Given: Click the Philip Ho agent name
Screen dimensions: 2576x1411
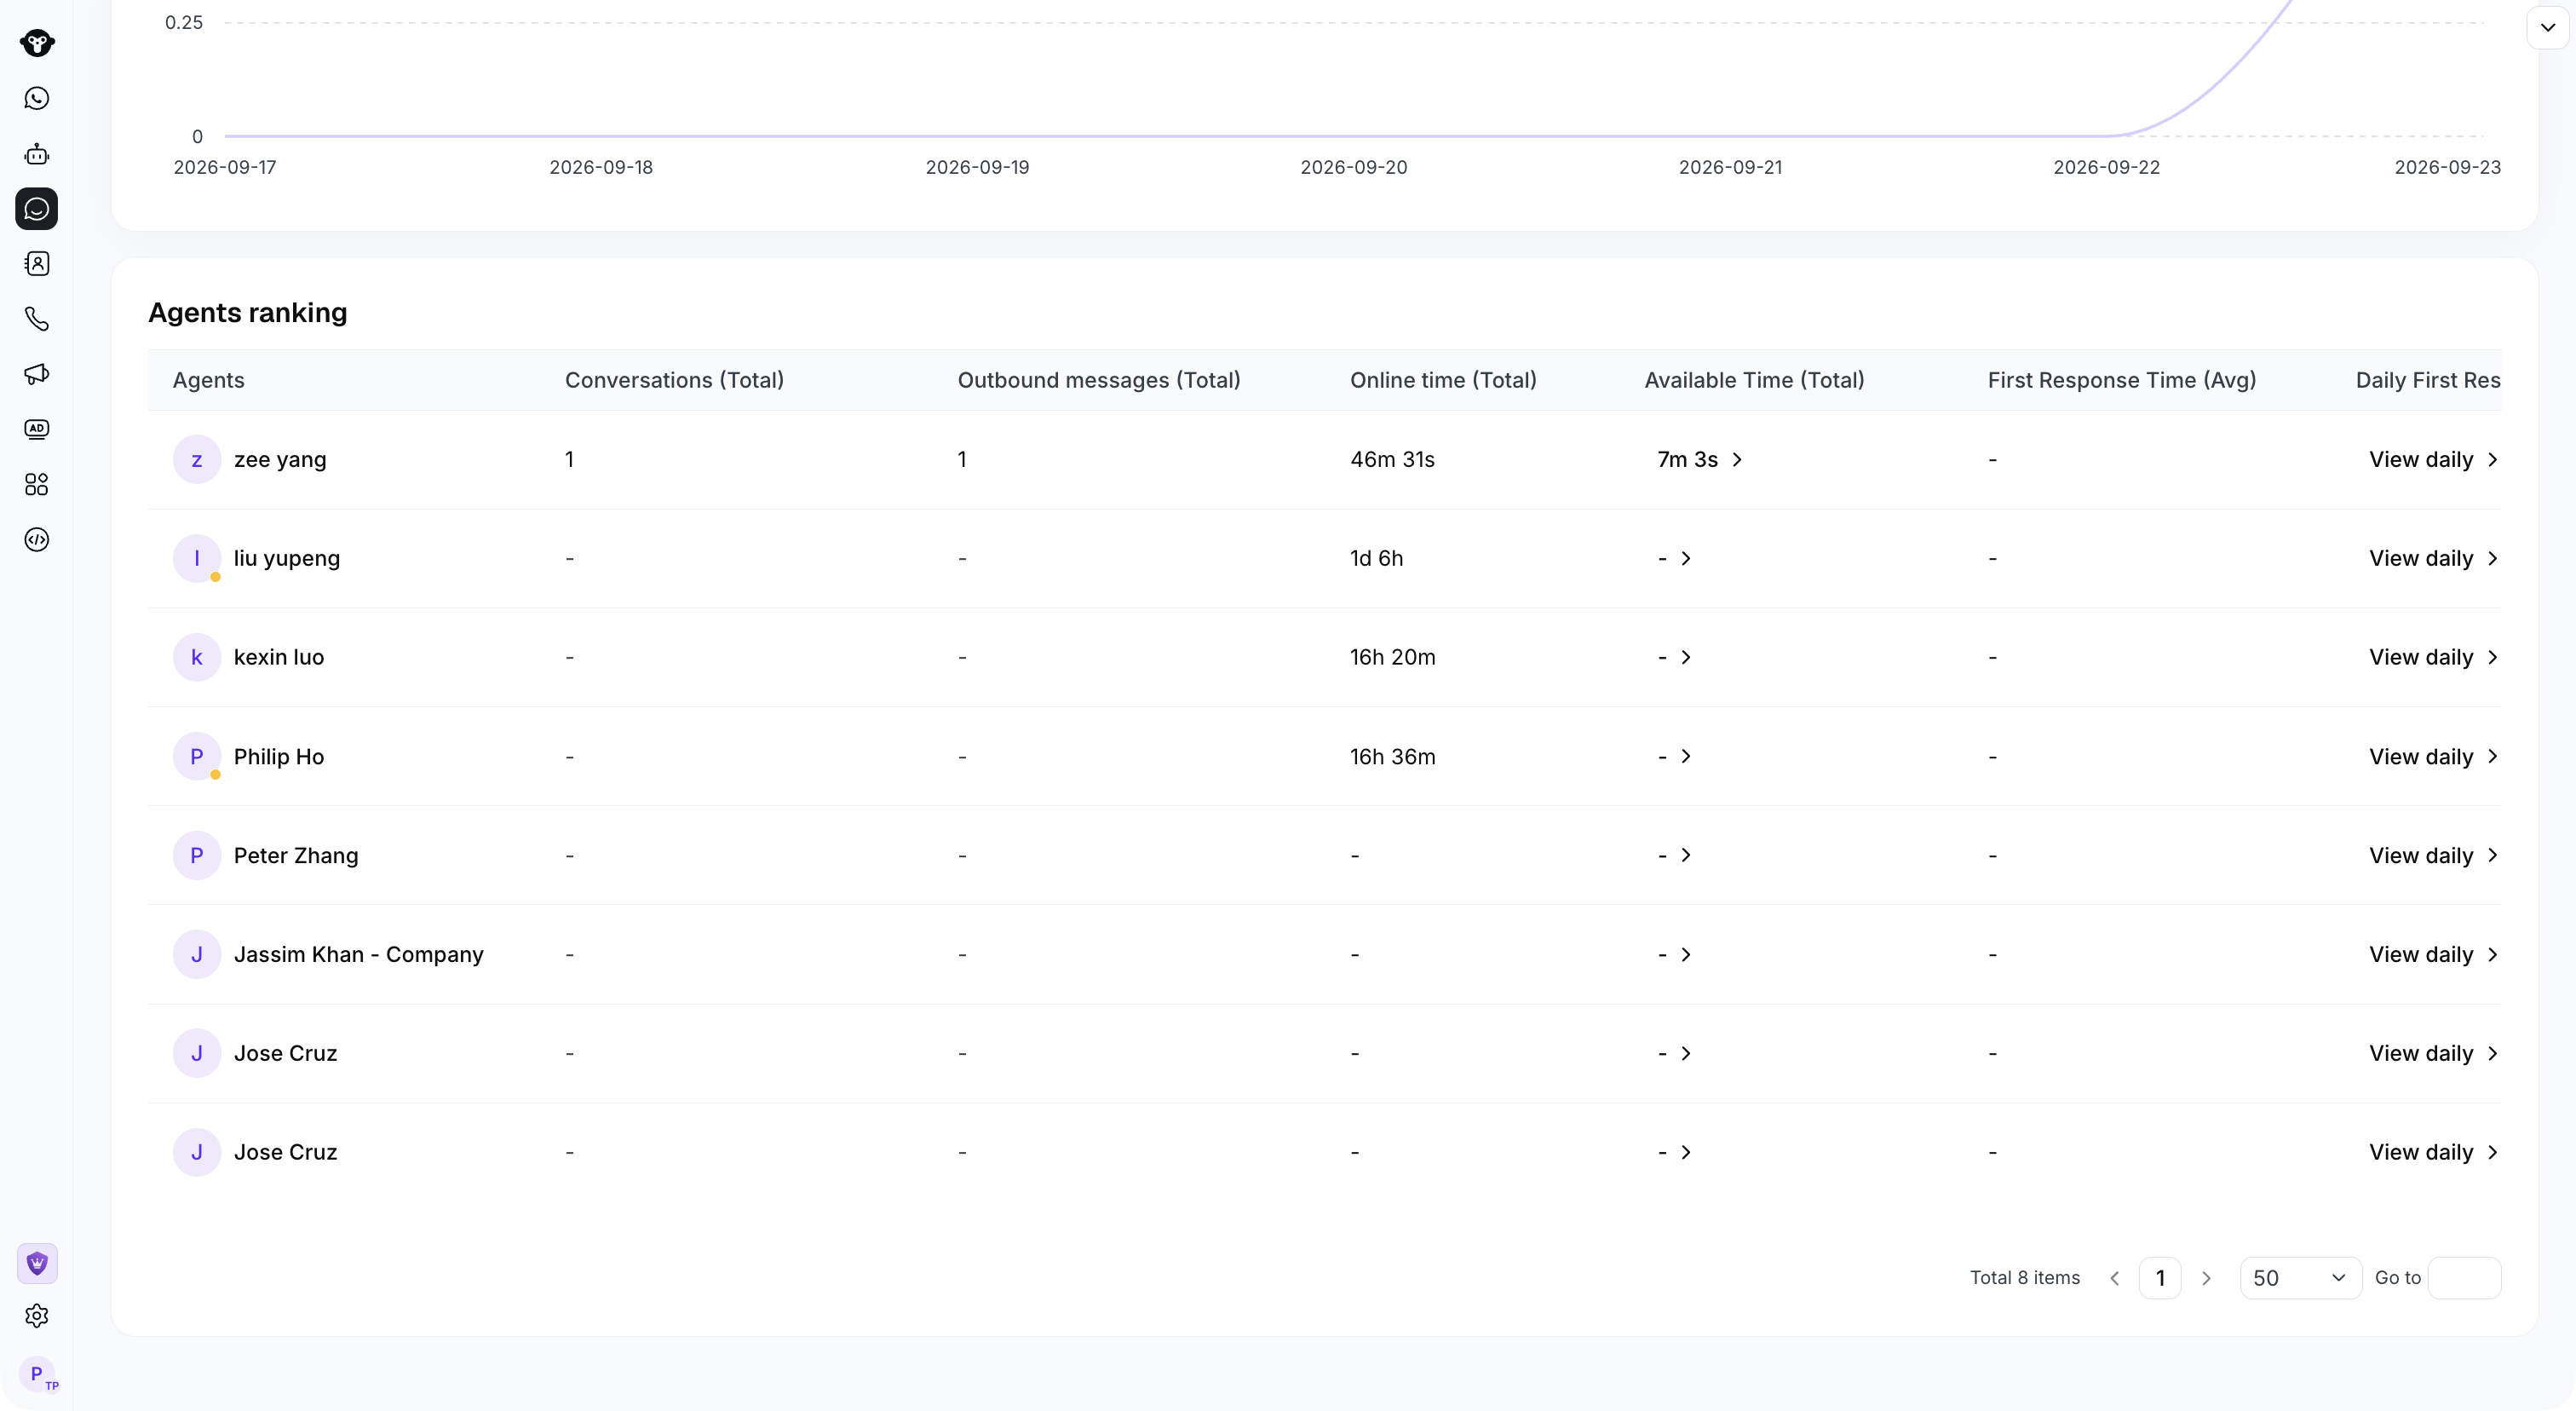Looking at the screenshot, I should 279,756.
